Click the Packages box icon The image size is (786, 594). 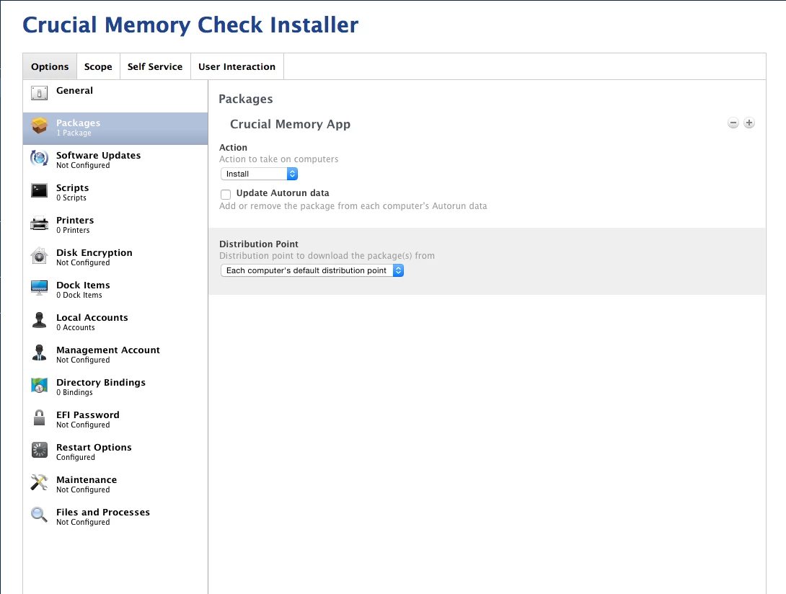tap(39, 125)
